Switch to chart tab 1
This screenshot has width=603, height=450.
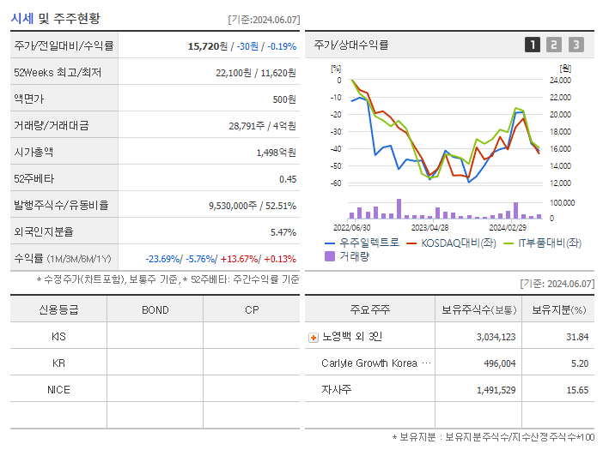[533, 45]
